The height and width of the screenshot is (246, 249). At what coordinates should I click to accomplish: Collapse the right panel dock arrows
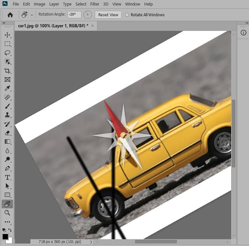[x=247, y=23]
